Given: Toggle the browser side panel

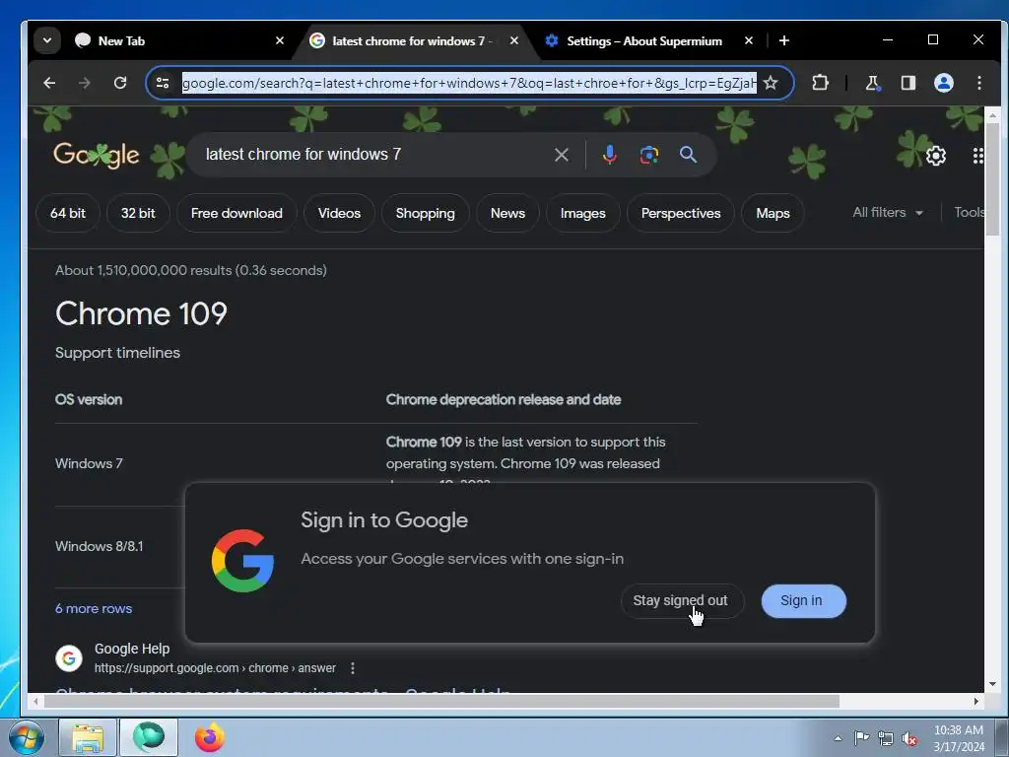Looking at the screenshot, I should tap(908, 83).
